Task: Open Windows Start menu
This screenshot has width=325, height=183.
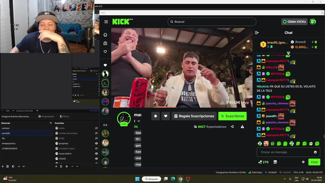Action: pos(137,179)
